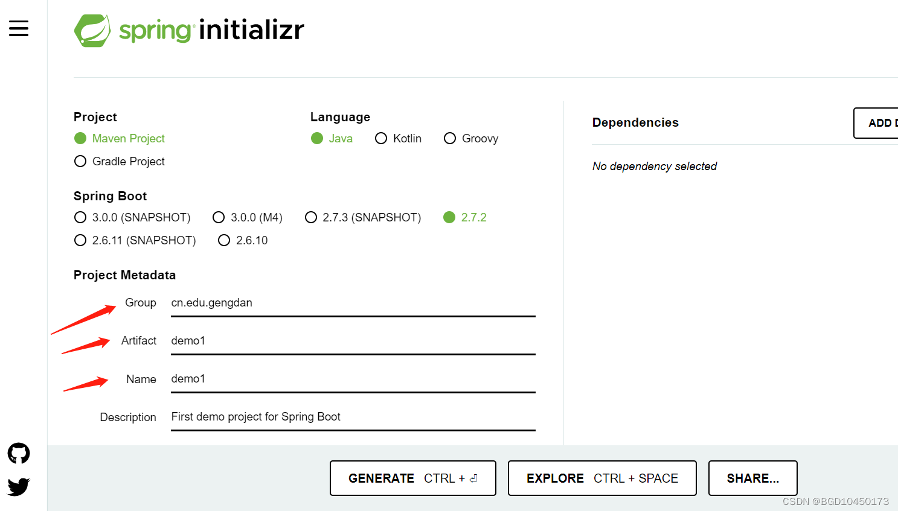
Task: Click the GENERATE button
Action: [413, 478]
